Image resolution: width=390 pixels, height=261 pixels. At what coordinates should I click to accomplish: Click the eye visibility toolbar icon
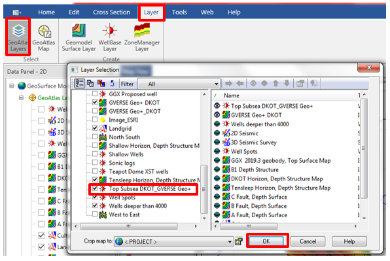[x=253, y=84]
